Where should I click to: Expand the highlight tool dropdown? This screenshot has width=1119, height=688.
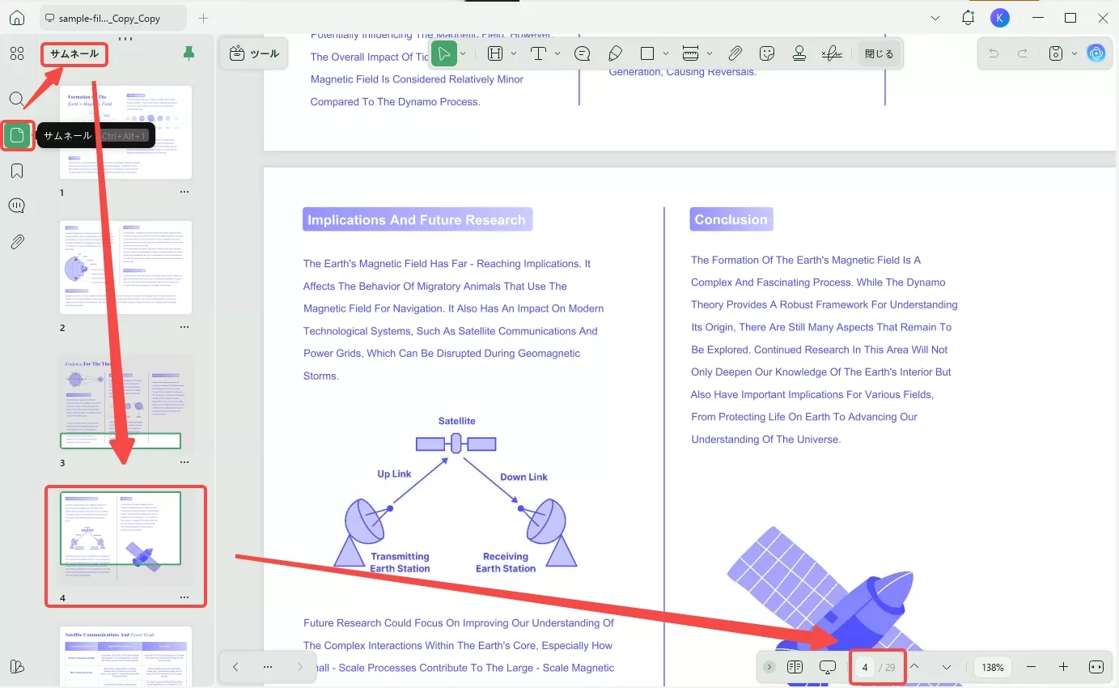(x=514, y=53)
